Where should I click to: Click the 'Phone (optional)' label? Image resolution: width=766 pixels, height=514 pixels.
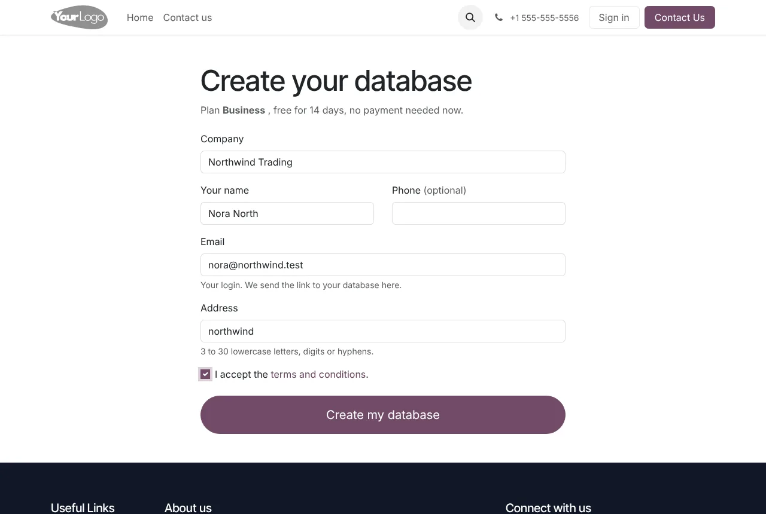point(429,190)
